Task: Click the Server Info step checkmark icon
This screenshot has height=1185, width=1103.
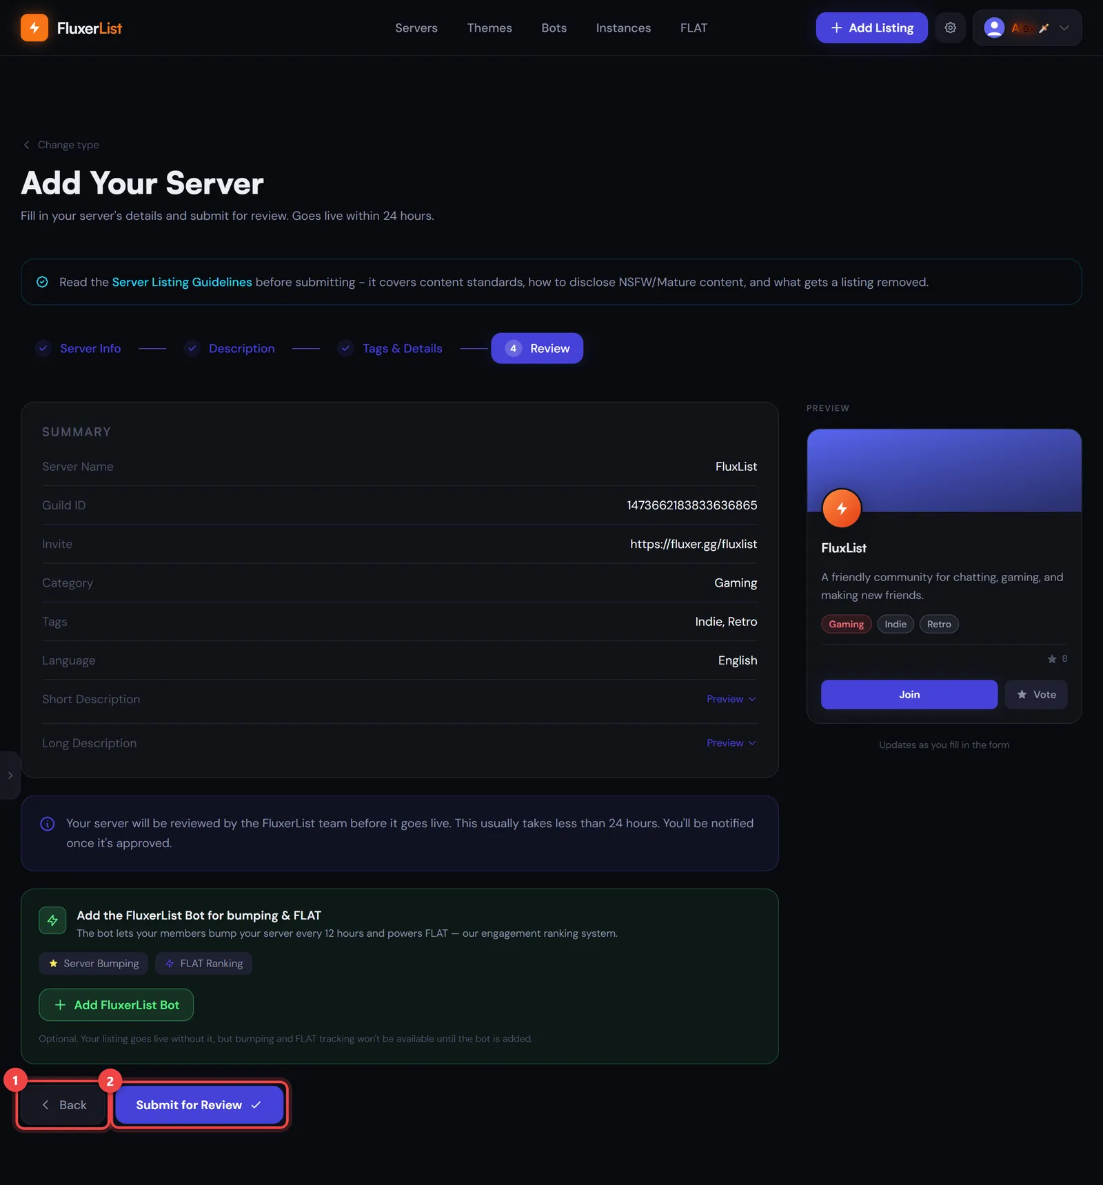Action: tap(43, 348)
